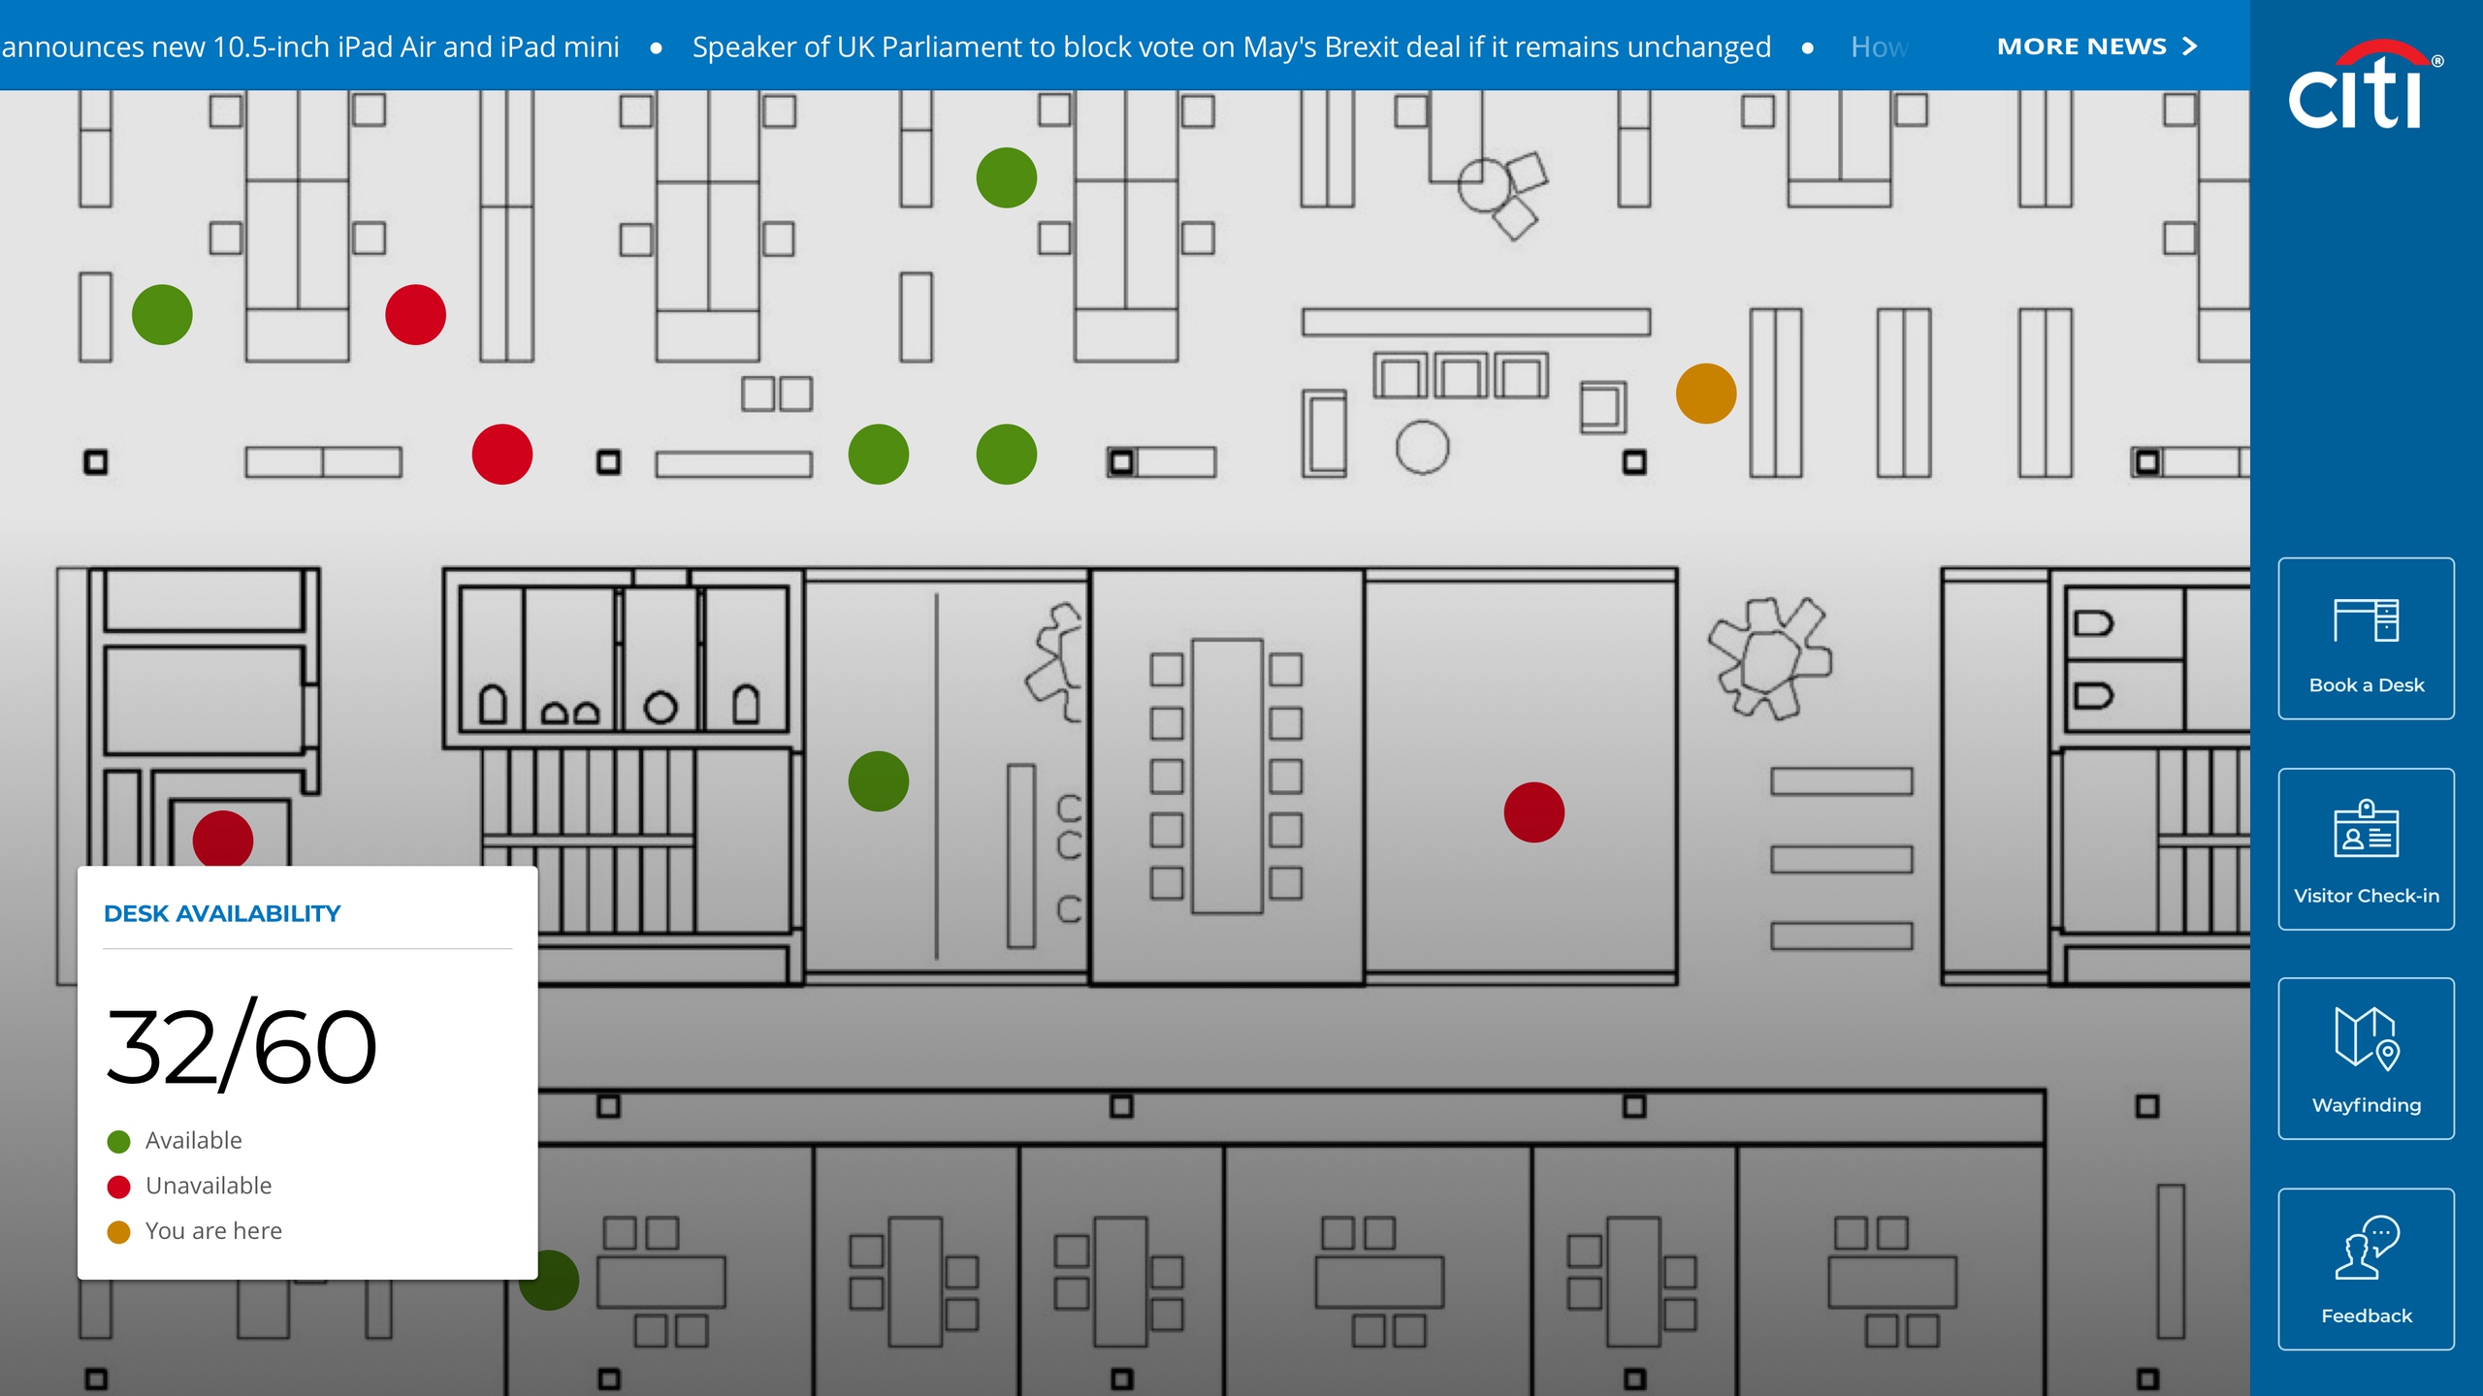This screenshot has height=1396, width=2483.
Task: Open the MORE NEWS link
Action: [2096, 47]
